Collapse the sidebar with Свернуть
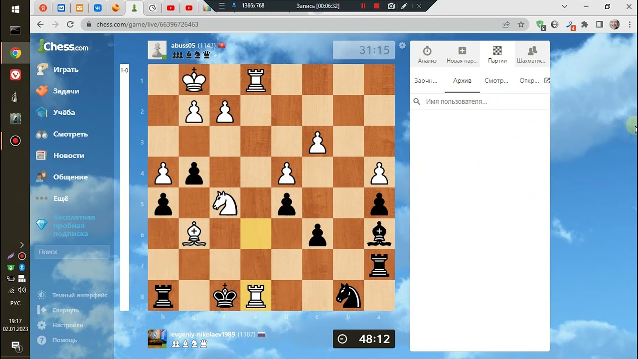 coord(59,310)
